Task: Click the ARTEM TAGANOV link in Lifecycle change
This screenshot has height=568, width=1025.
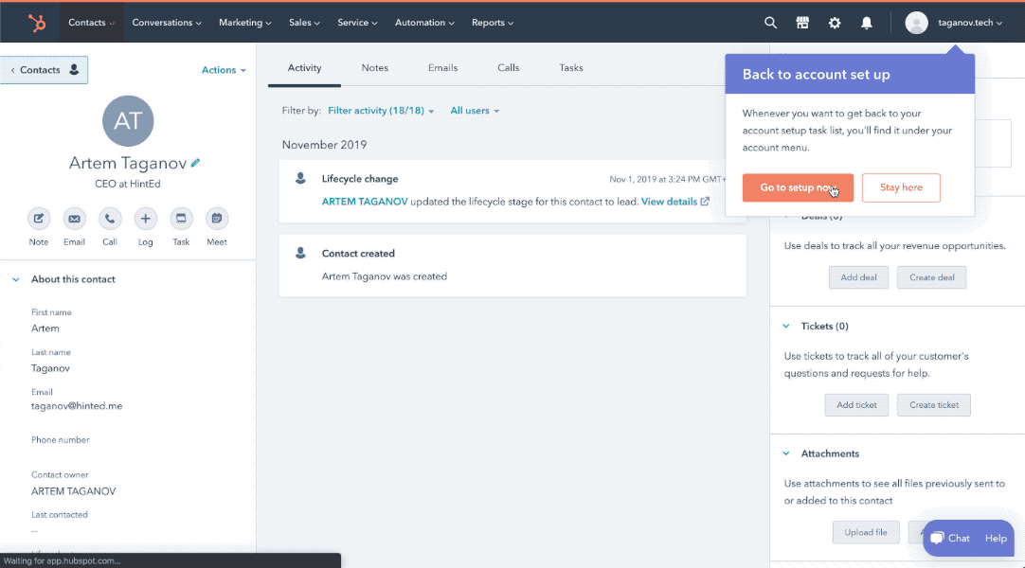Action: pyautogui.click(x=365, y=202)
